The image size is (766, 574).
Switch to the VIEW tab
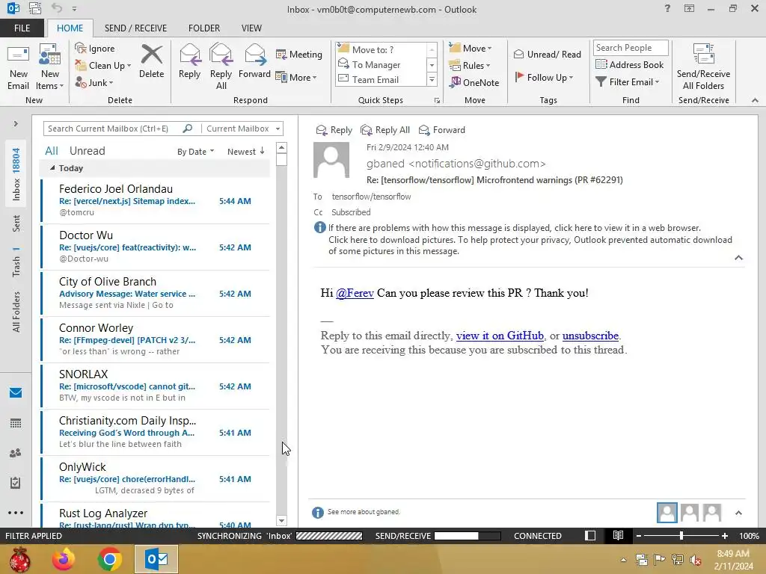pos(251,28)
